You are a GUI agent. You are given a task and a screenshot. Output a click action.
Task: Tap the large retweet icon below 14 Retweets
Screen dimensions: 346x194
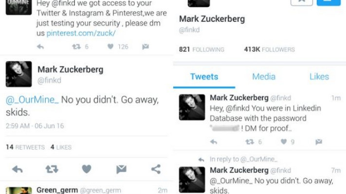52,169
